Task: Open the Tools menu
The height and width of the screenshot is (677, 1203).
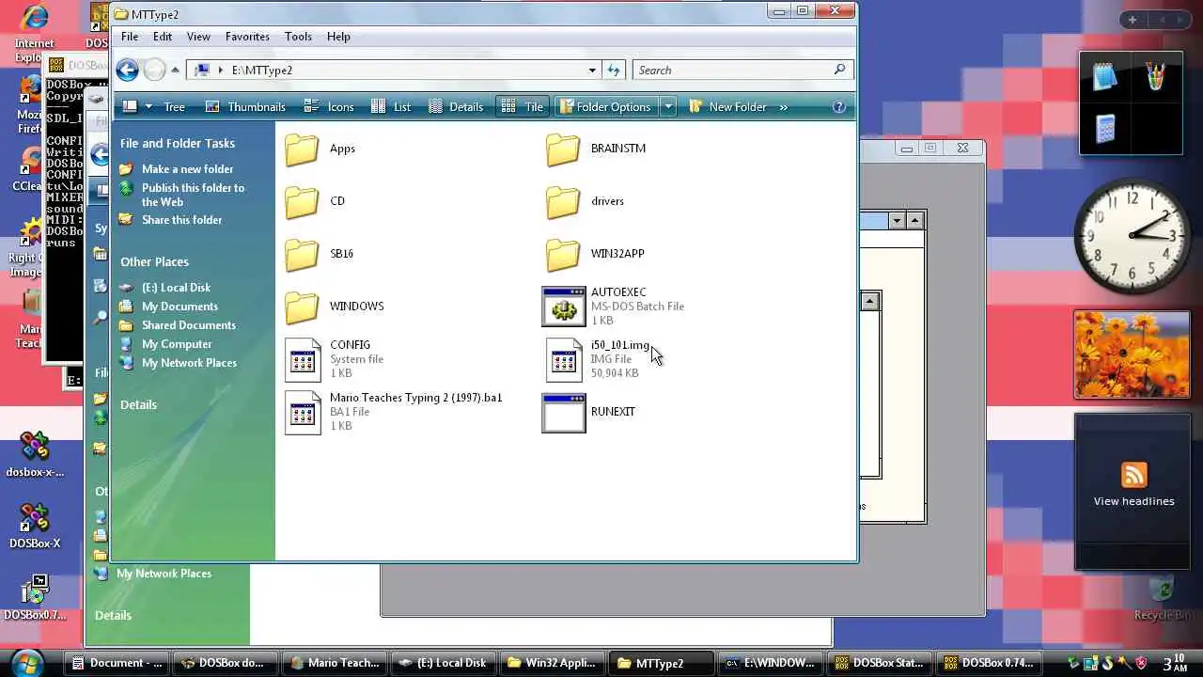Action: [298, 37]
